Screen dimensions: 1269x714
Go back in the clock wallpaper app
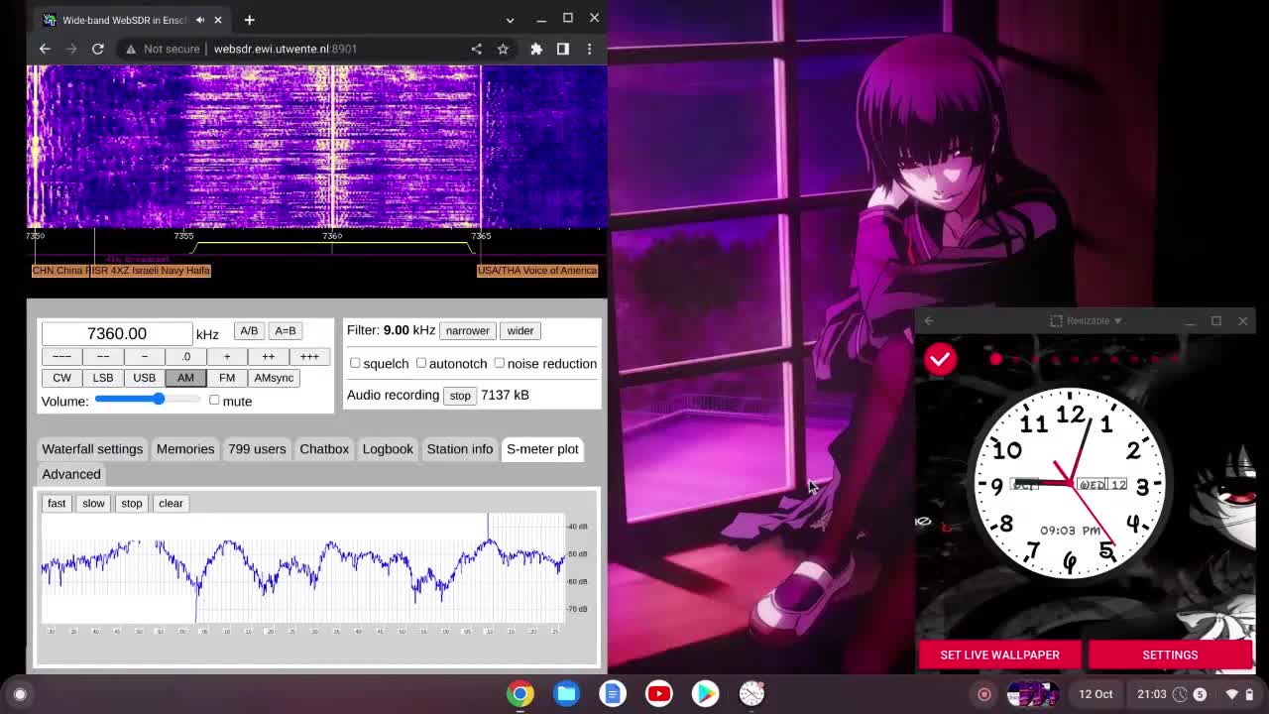pos(929,320)
